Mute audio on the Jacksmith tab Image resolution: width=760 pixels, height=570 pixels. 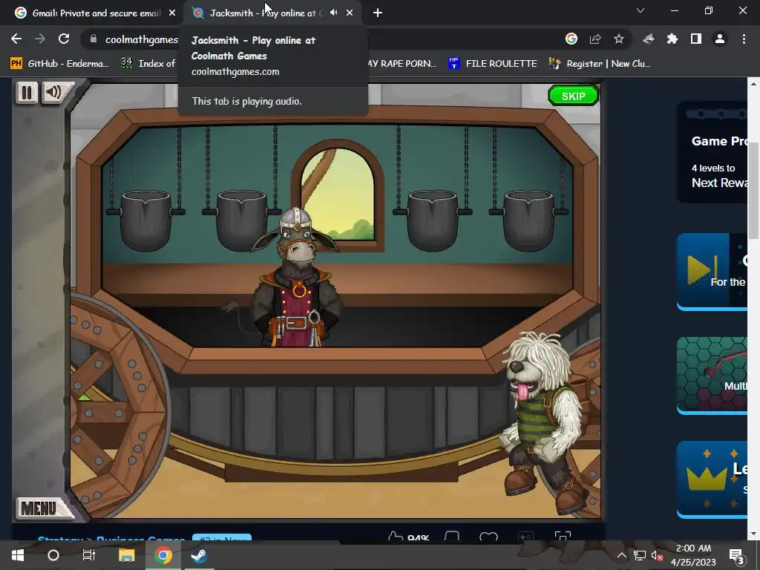pos(333,13)
